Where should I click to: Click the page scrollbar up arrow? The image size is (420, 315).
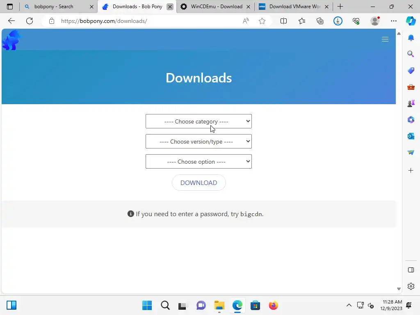tap(399, 34)
